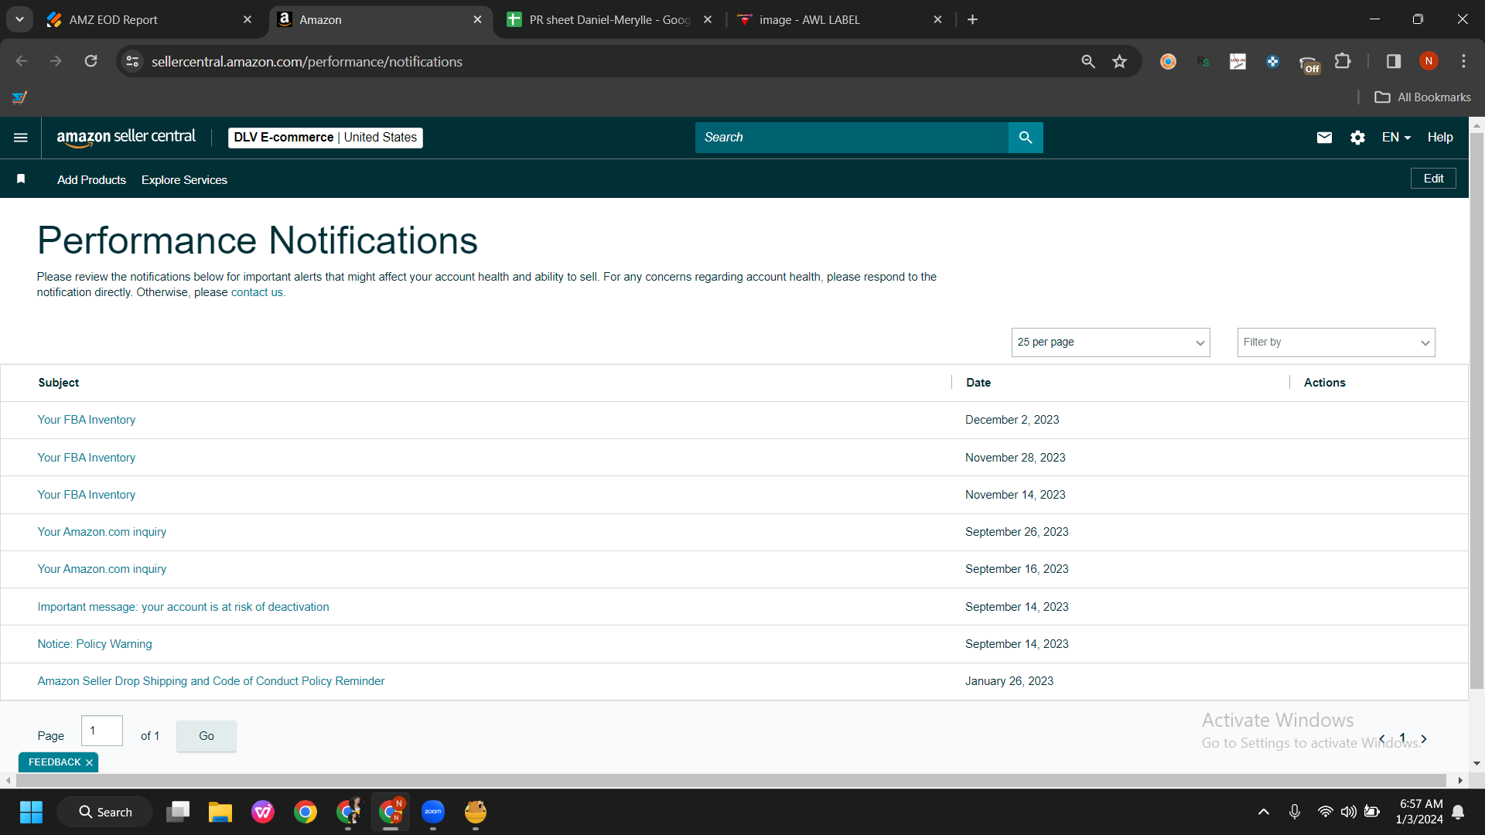Switch to image - AWL LABEL tab
Image resolution: width=1485 pixels, height=835 pixels.
[x=839, y=19]
